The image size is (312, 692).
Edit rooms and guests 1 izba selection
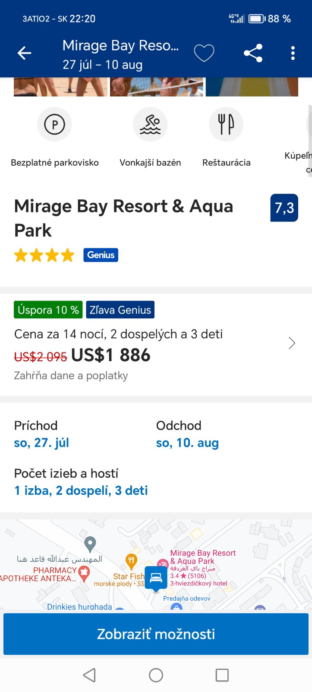point(81,490)
